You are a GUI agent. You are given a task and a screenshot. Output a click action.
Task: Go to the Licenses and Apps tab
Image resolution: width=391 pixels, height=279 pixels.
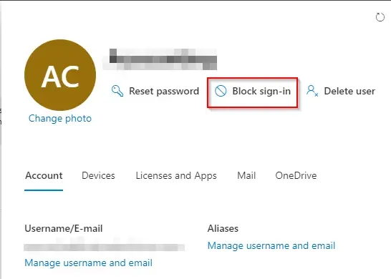coord(176,176)
